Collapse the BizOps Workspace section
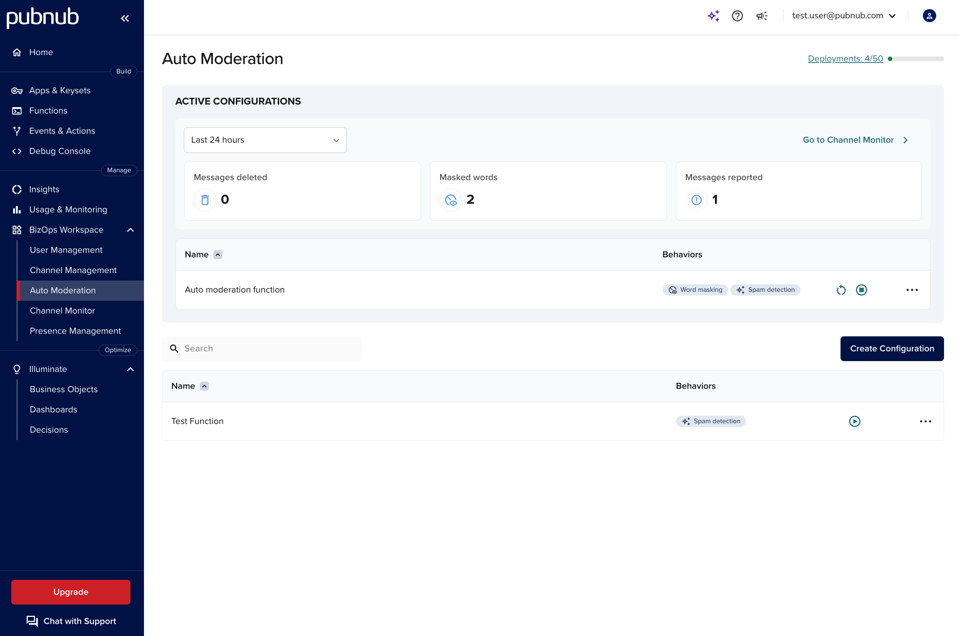The image size is (959, 636). [x=130, y=230]
